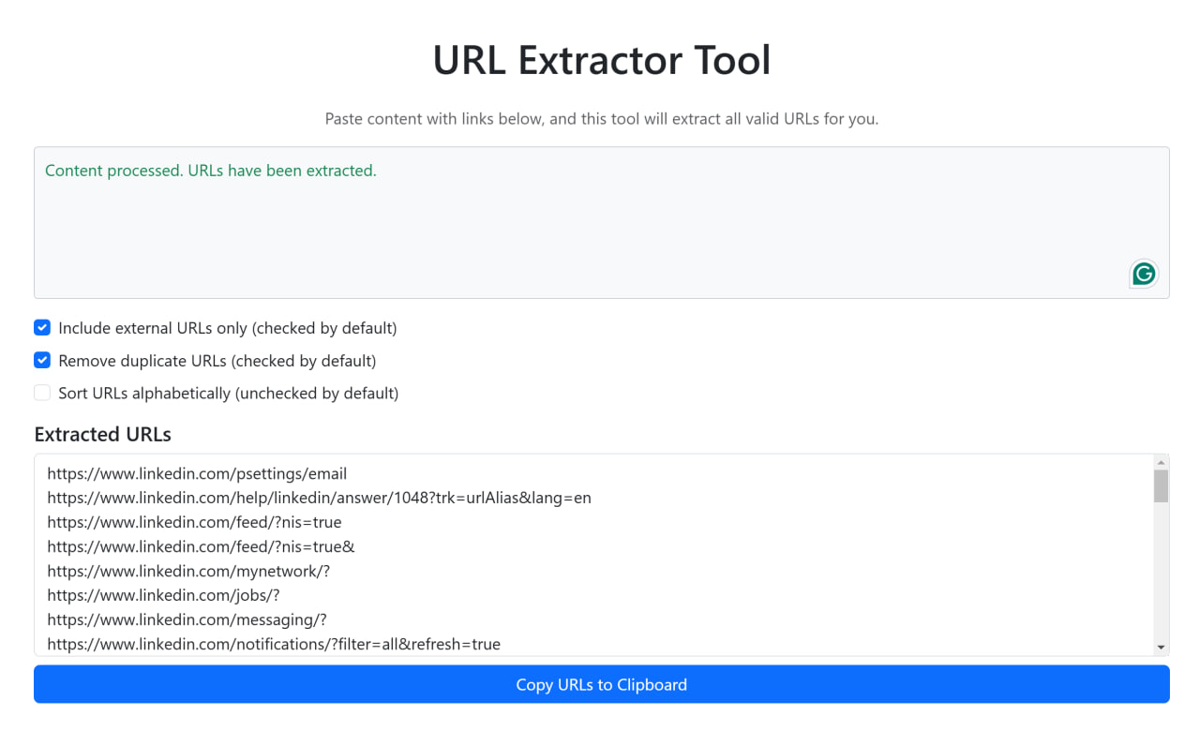
Task: Toggle Include external URLs only checkbox
Action: pos(42,327)
